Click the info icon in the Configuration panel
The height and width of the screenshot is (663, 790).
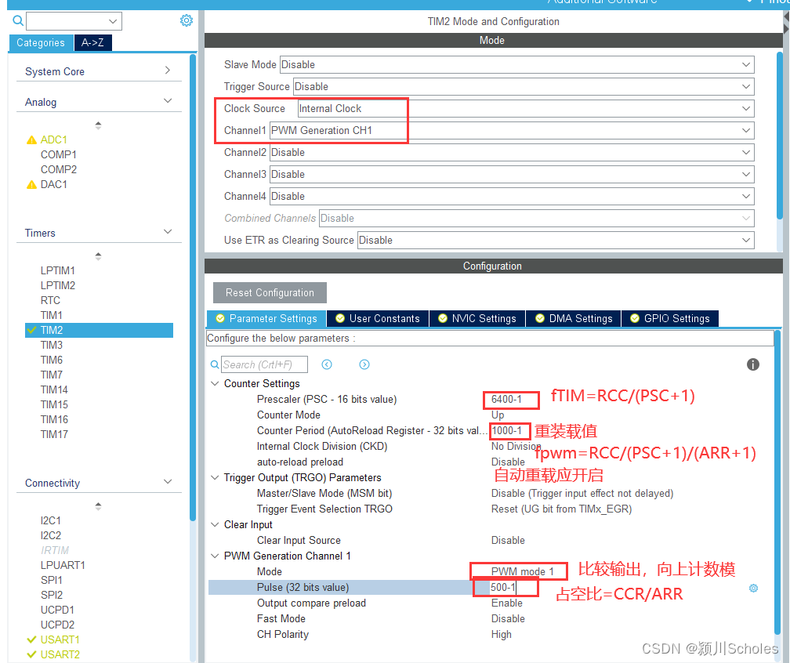[x=752, y=364]
